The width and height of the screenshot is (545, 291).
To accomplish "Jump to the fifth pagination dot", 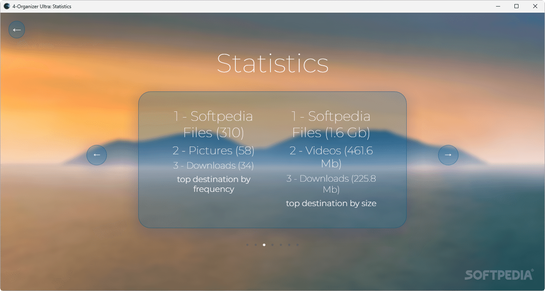I will pos(281,245).
